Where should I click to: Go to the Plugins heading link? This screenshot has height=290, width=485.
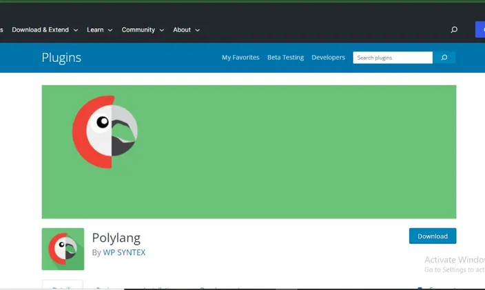[61, 58]
